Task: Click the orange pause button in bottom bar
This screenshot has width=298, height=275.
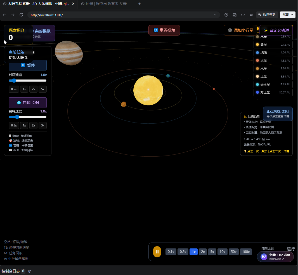Action: [x=157, y=252]
